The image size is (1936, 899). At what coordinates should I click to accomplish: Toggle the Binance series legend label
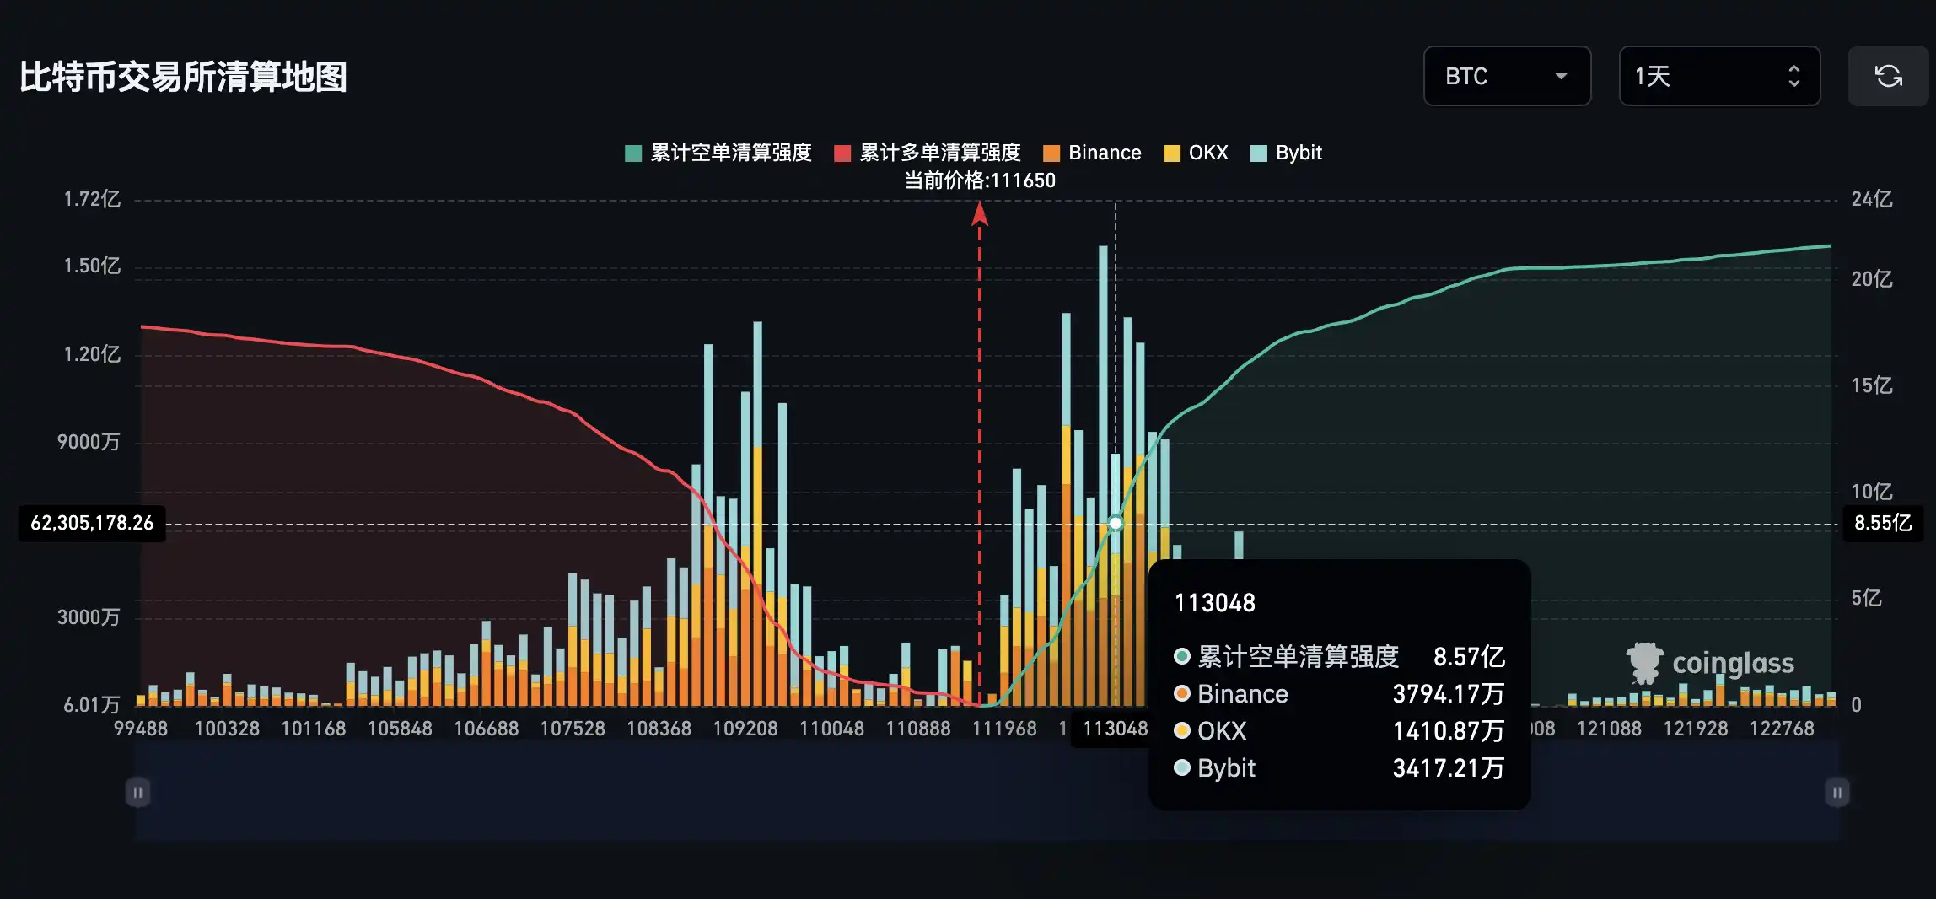point(1104,153)
